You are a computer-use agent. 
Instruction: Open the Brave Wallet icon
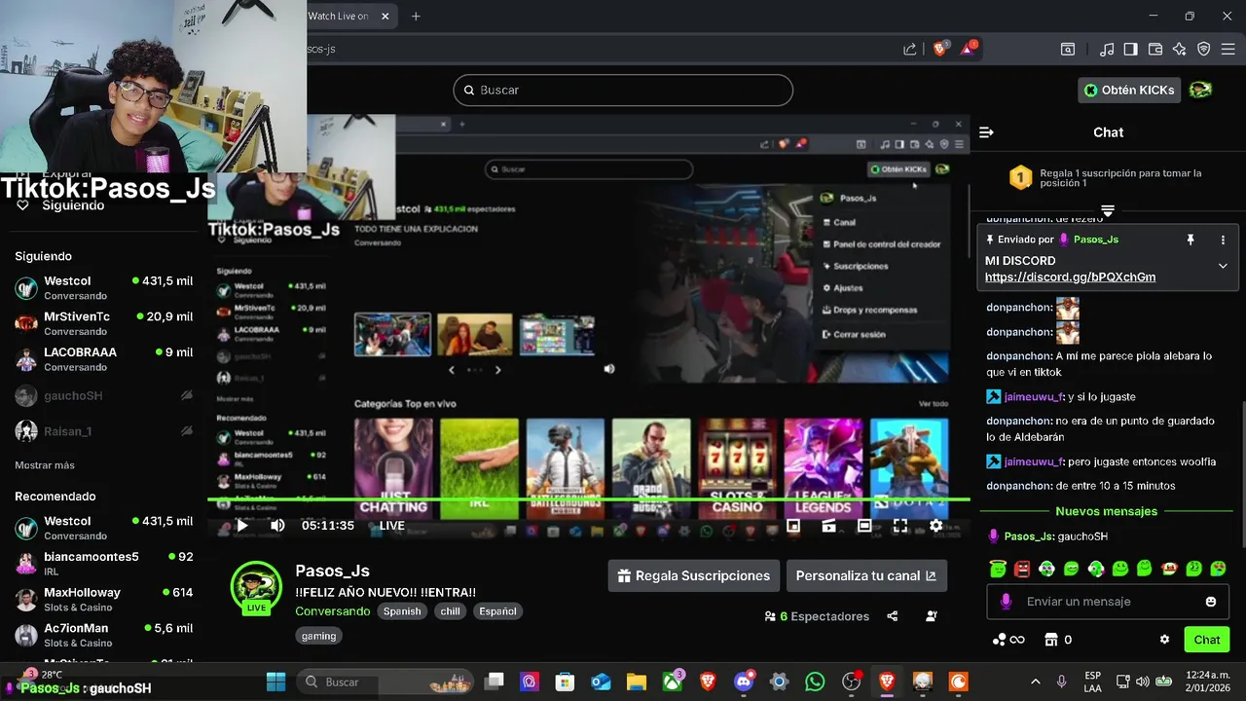coord(1155,49)
